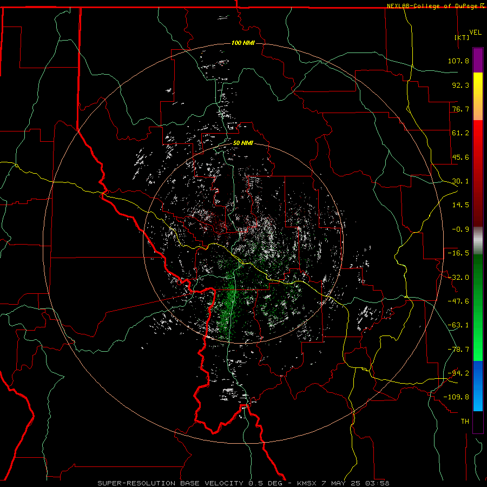
Task: Click the 61.2 velocity scale value
Action: pyautogui.click(x=460, y=133)
